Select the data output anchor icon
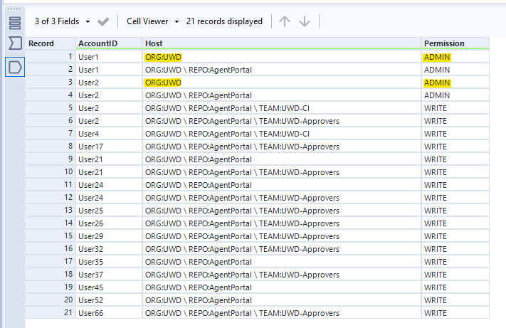The width and height of the screenshot is (506, 328). coord(15,67)
